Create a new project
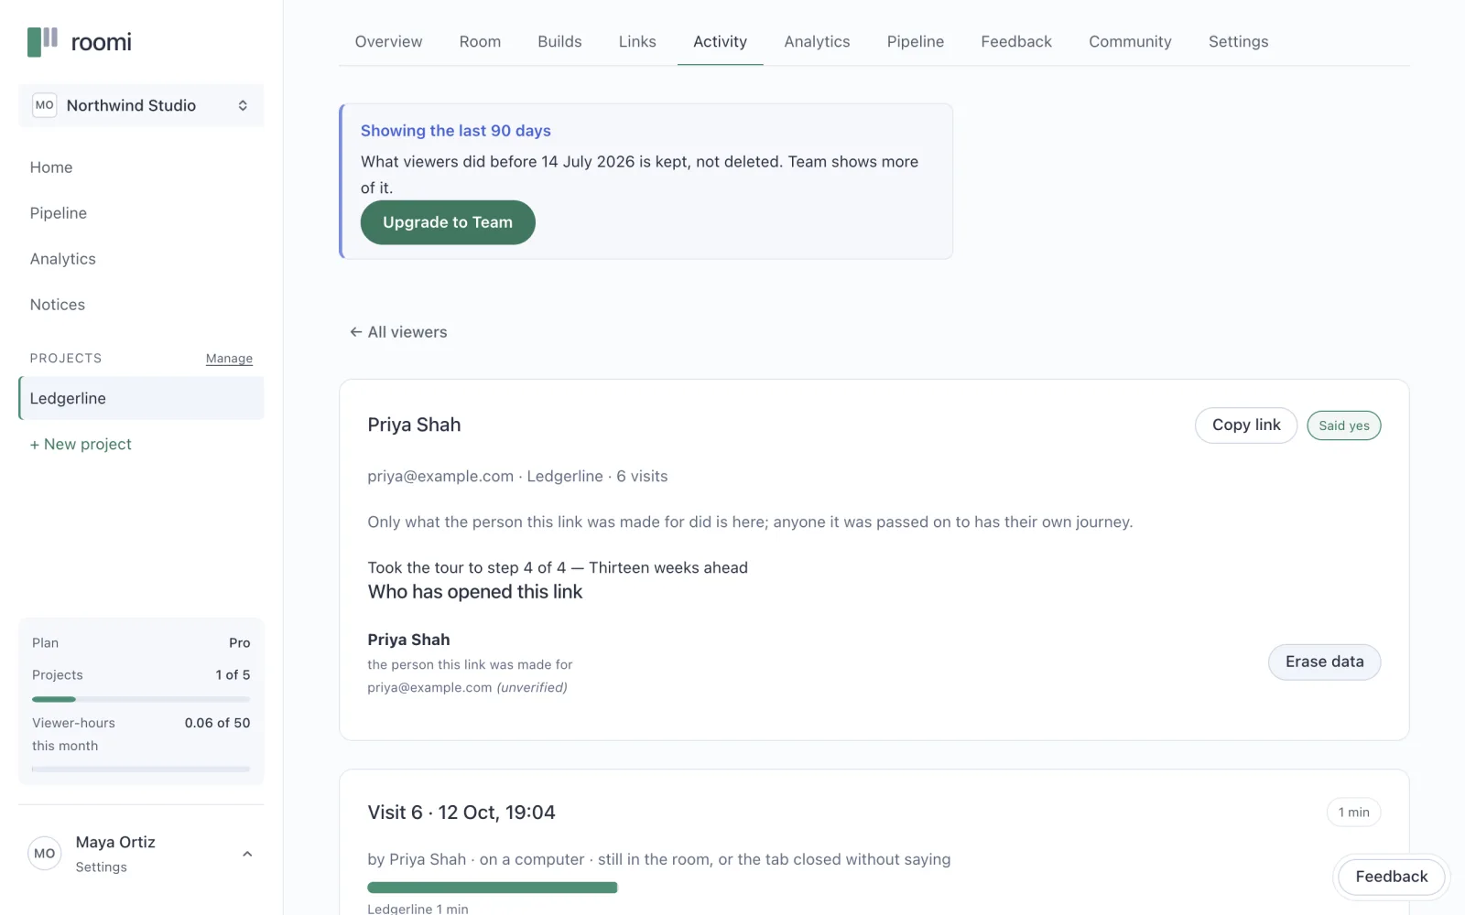The width and height of the screenshot is (1465, 915). click(x=81, y=444)
